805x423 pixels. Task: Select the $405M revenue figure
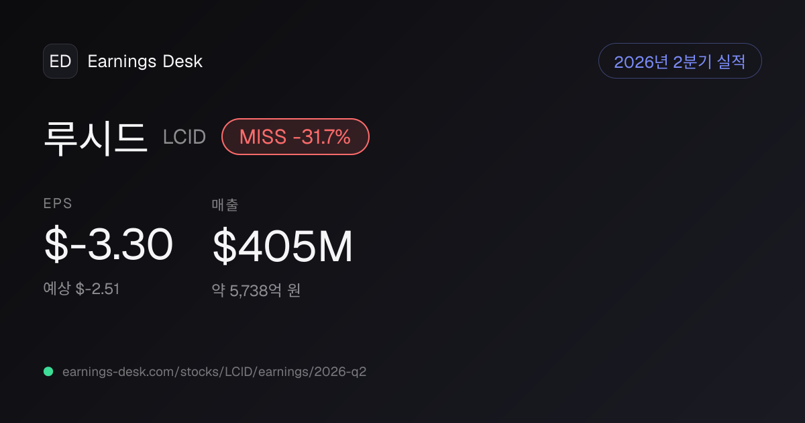pyautogui.click(x=282, y=246)
